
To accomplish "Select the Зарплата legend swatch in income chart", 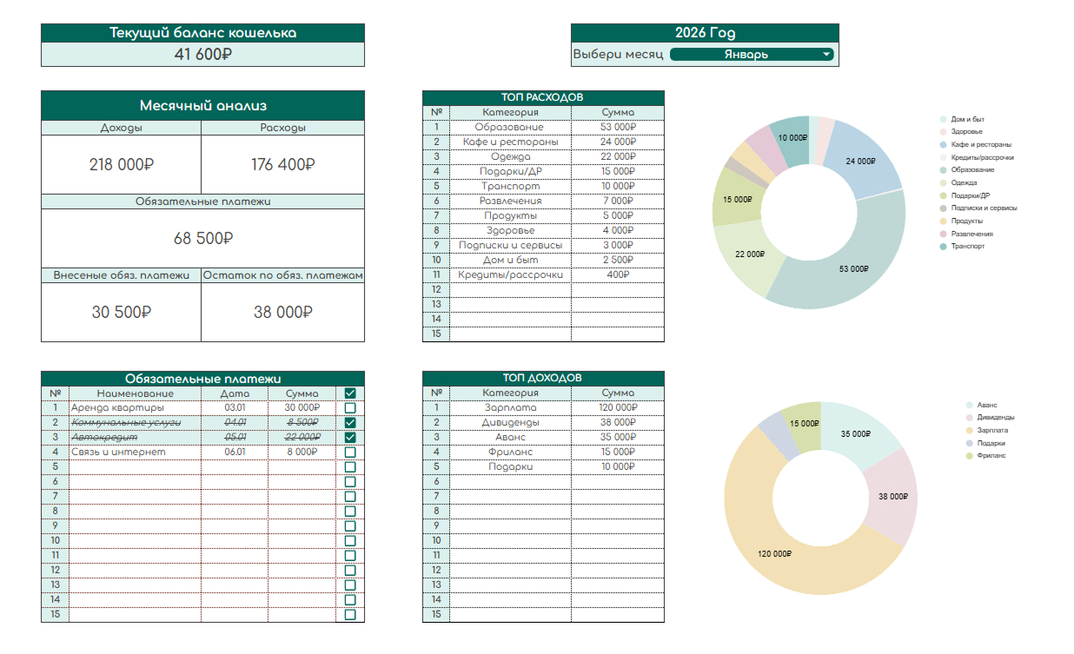I will [x=969, y=430].
